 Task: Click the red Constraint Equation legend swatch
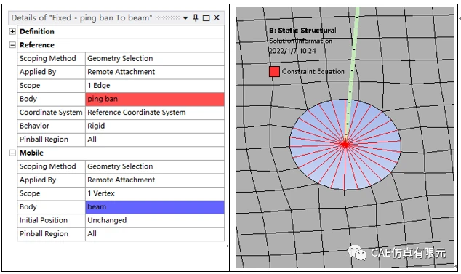click(x=274, y=71)
